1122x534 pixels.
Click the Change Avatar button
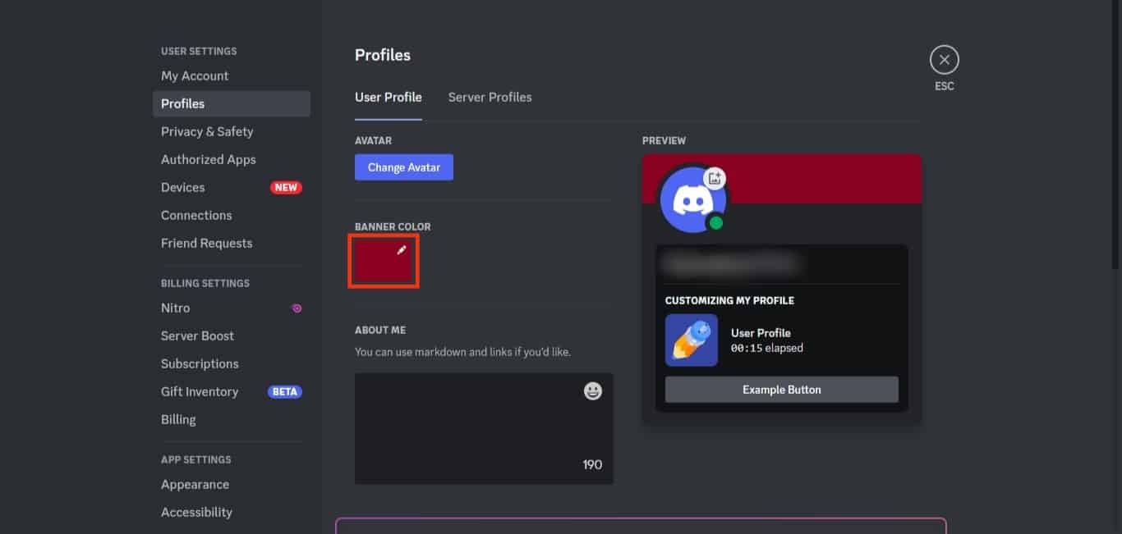pos(404,167)
